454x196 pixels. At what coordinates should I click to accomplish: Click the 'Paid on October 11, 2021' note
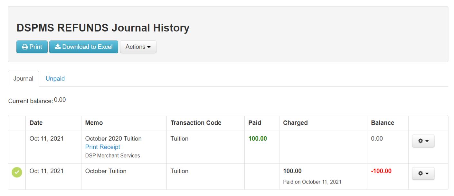tap(312, 182)
